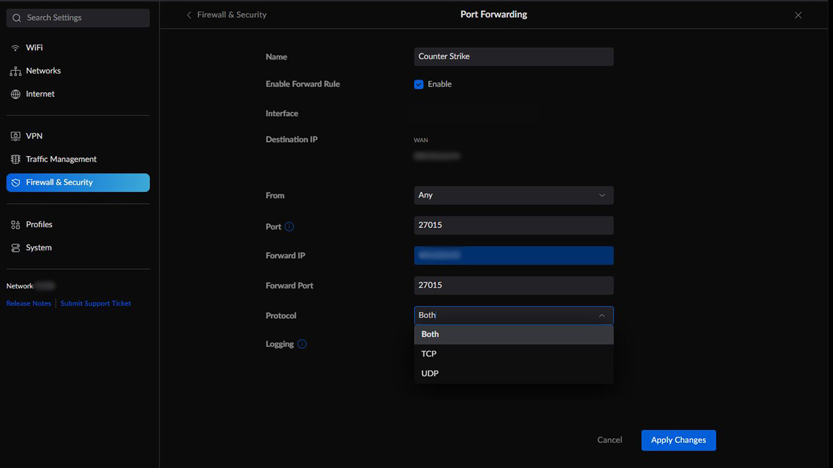833x468 pixels.
Task: Open the From dropdown showing Any
Action: coord(514,195)
